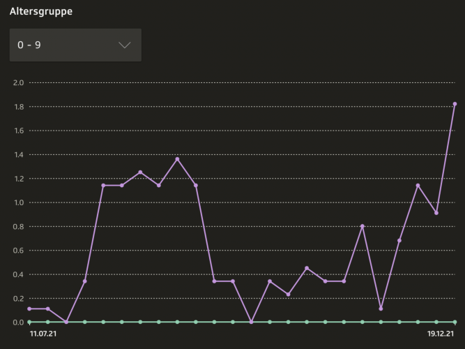Click the 0.0 y-axis label
Viewport: 465px width, 349px height.
click(x=18, y=322)
